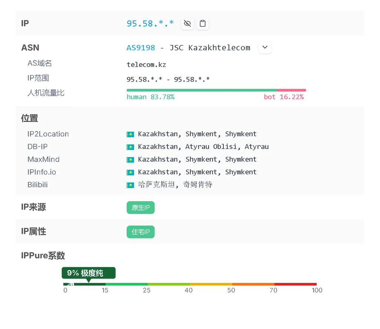This screenshot has height=329, width=380.
Task: Select the IPPure系数 section label
Action: [x=43, y=255]
